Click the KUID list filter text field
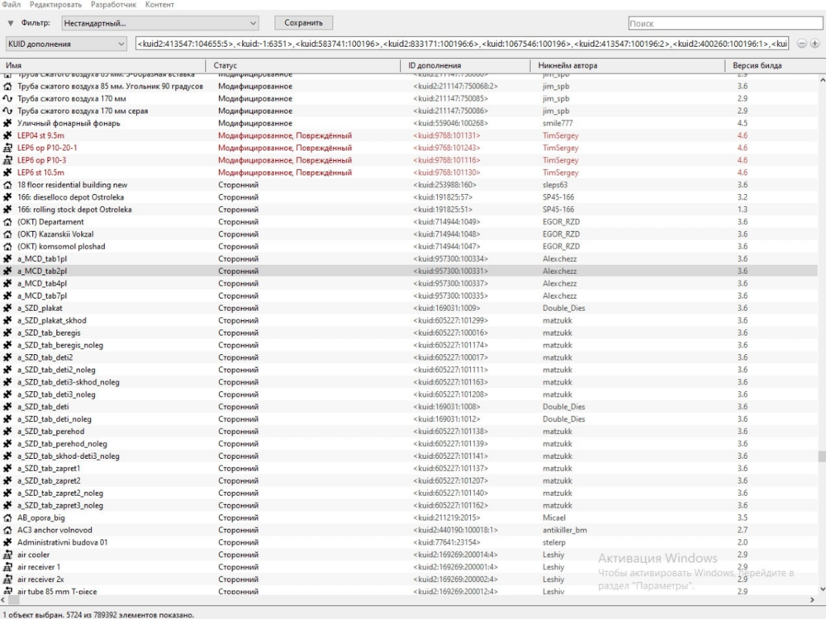This screenshot has width=826, height=619. point(462,44)
